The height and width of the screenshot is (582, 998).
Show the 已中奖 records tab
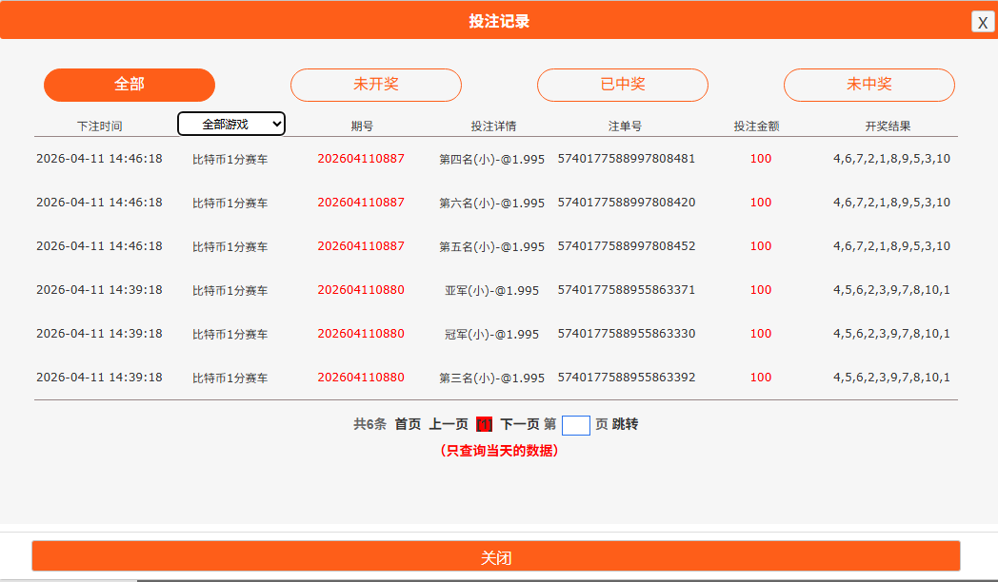(x=623, y=85)
